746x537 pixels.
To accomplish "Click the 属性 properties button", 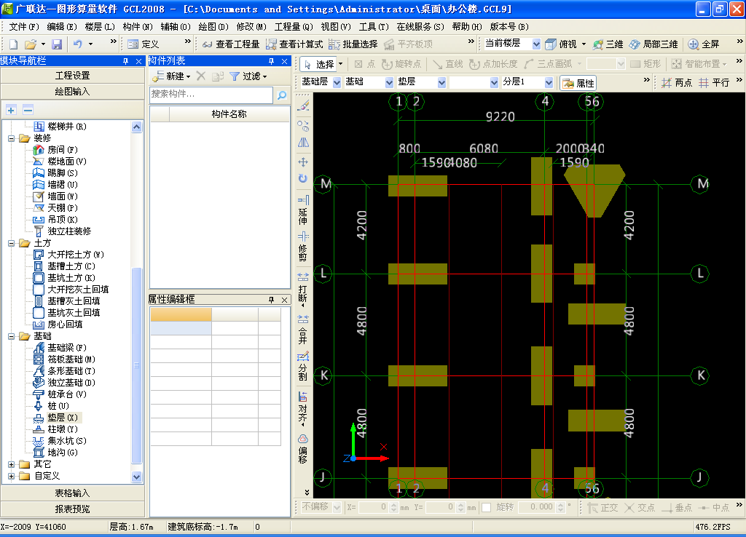I will point(578,83).
